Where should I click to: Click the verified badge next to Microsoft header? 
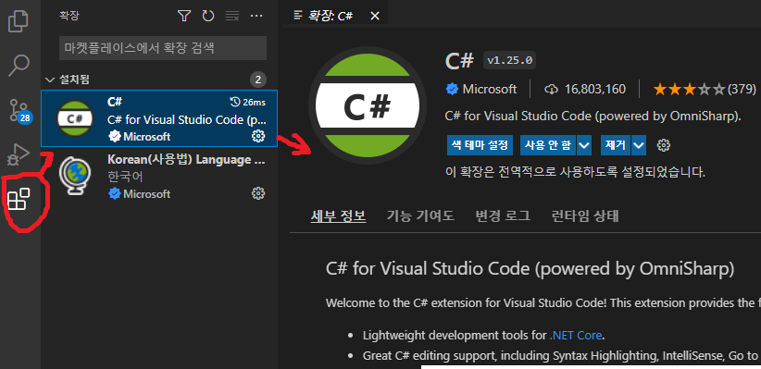452,89
